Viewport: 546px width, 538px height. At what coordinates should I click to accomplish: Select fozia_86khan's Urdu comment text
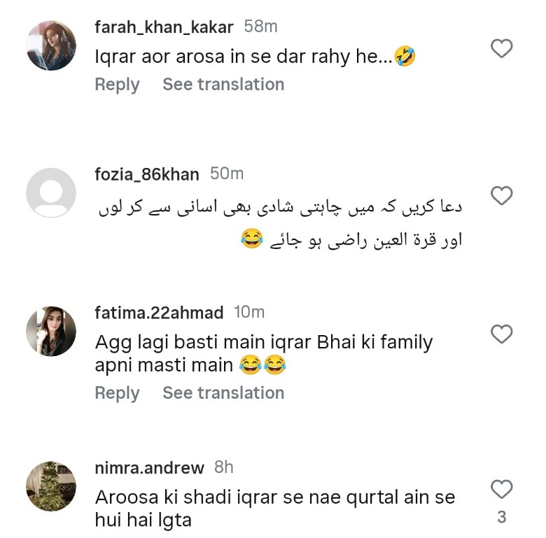coord(280,224)
